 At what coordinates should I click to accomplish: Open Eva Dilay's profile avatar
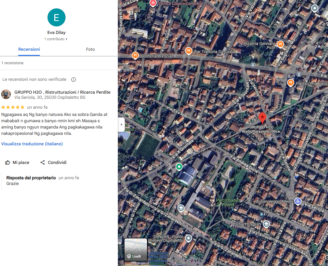coord(57,17)
